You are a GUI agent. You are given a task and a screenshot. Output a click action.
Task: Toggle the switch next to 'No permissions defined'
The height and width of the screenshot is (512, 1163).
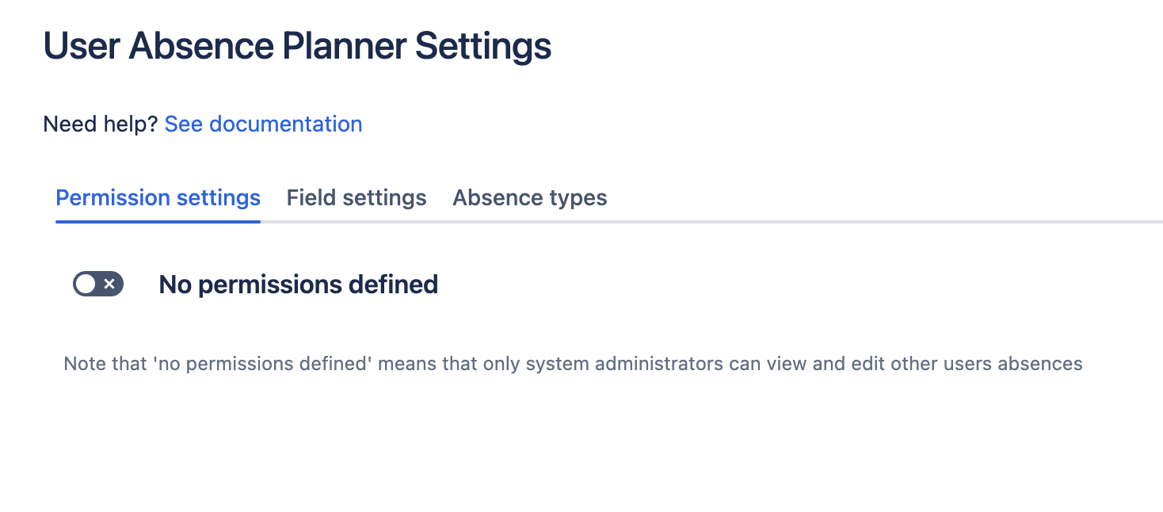click(x=97, y=284)
